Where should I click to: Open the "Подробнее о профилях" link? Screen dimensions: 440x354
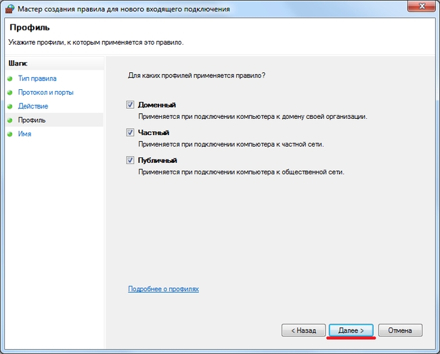163,288
